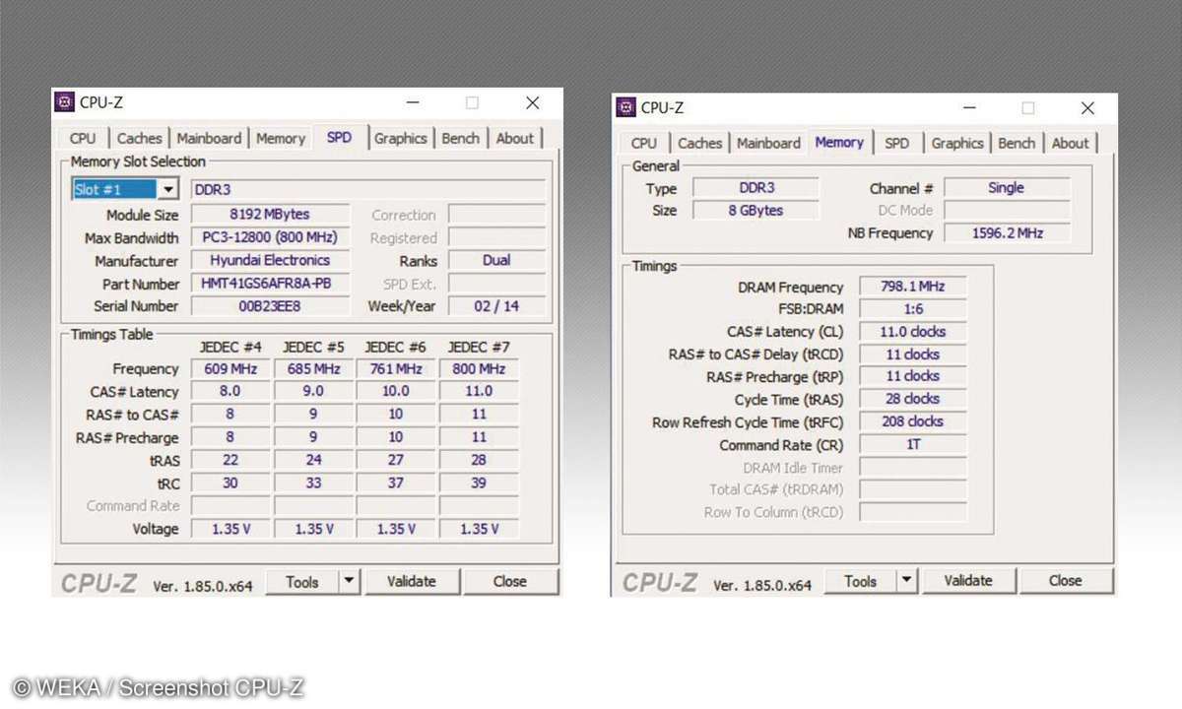The image size is (1182, 709).
Task: Click the Size value 8 GBytes
Action: (755, 210)
